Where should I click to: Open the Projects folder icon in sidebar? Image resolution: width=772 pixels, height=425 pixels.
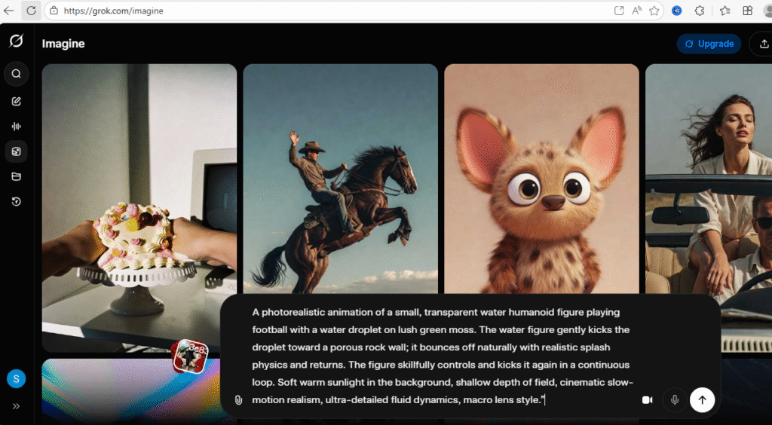16,177
